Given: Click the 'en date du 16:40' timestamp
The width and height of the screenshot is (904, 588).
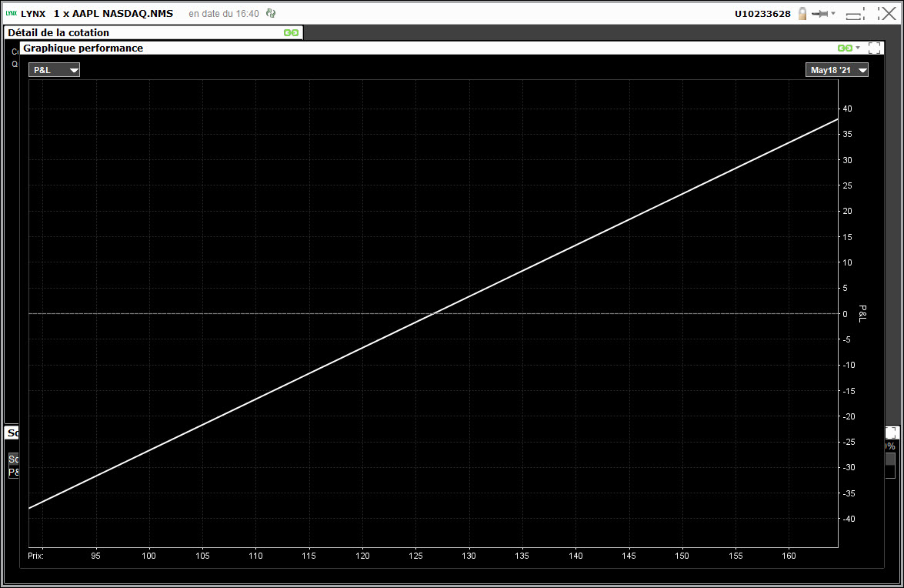Looking at the screenshot, I should coord(224,13).
